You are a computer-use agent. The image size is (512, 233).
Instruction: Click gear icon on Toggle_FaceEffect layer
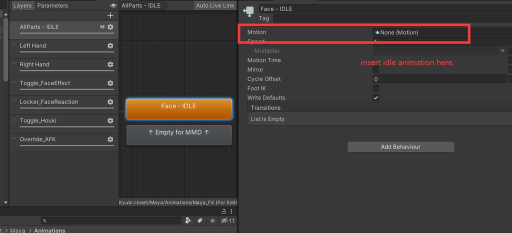[110, 83]
